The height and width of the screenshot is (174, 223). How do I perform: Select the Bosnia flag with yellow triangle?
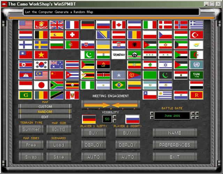(x=103, y=35)
